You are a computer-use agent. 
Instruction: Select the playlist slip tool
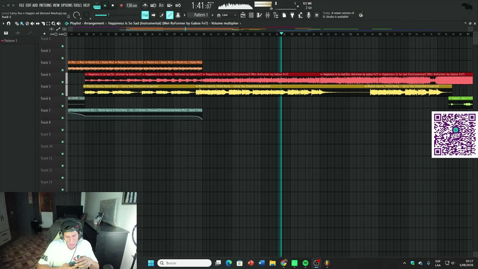[37, 24]
